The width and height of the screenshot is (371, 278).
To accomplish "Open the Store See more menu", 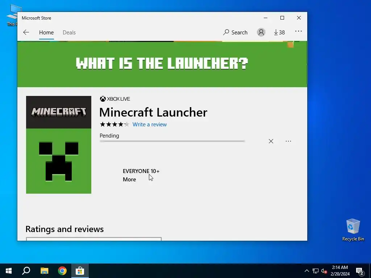I will pyautogui.click(x=299, y=31).
